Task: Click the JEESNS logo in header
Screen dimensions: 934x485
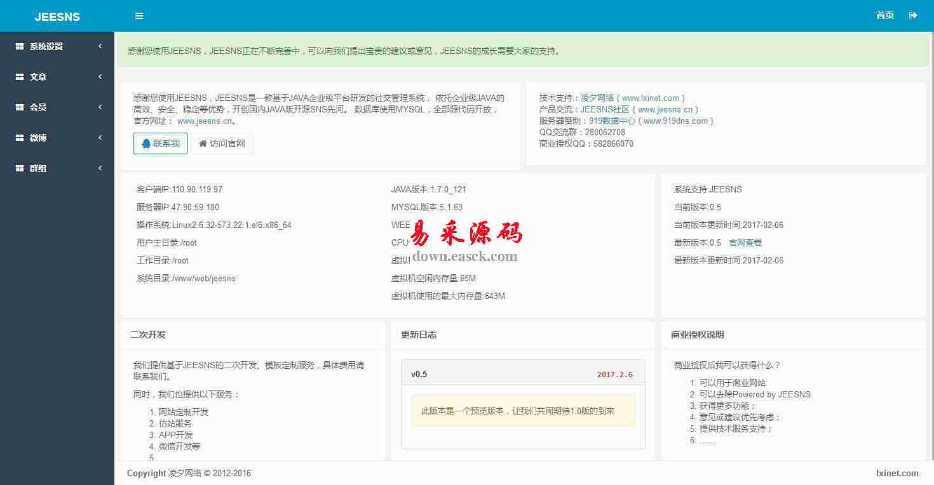Action: click(57, 17)
